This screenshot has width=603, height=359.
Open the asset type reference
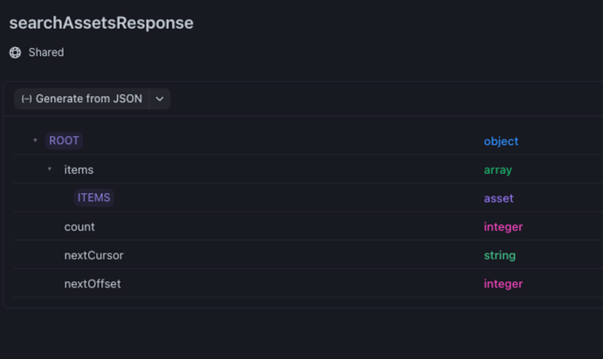[499, 198]
